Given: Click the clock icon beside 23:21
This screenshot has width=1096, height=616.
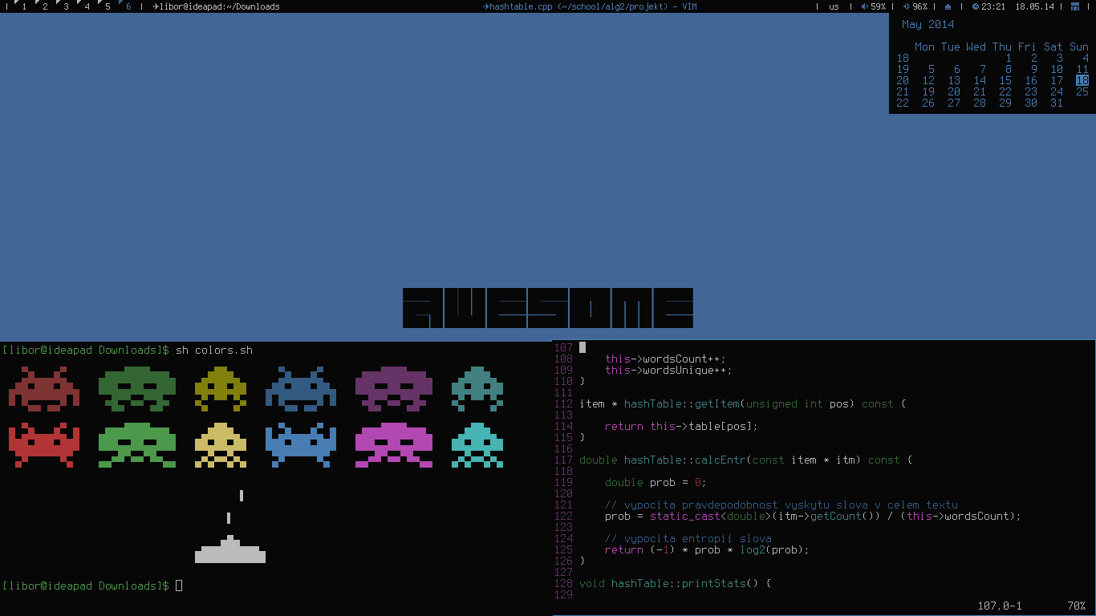Looking at the screenshot, I should point(976,6).
